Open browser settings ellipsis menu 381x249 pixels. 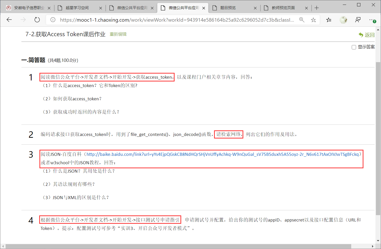(372, 20)
